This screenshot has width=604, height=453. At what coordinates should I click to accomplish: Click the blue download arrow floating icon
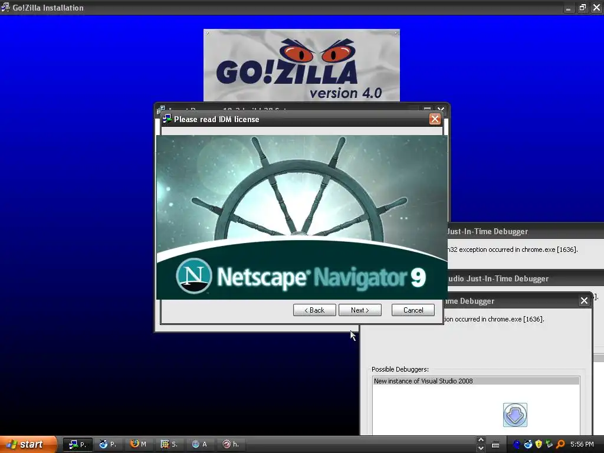click(x=515, y=415)
